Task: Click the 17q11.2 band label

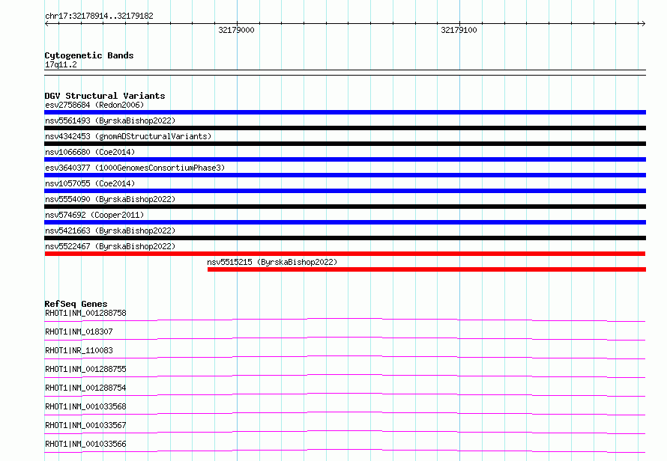Action: [61, 64]
